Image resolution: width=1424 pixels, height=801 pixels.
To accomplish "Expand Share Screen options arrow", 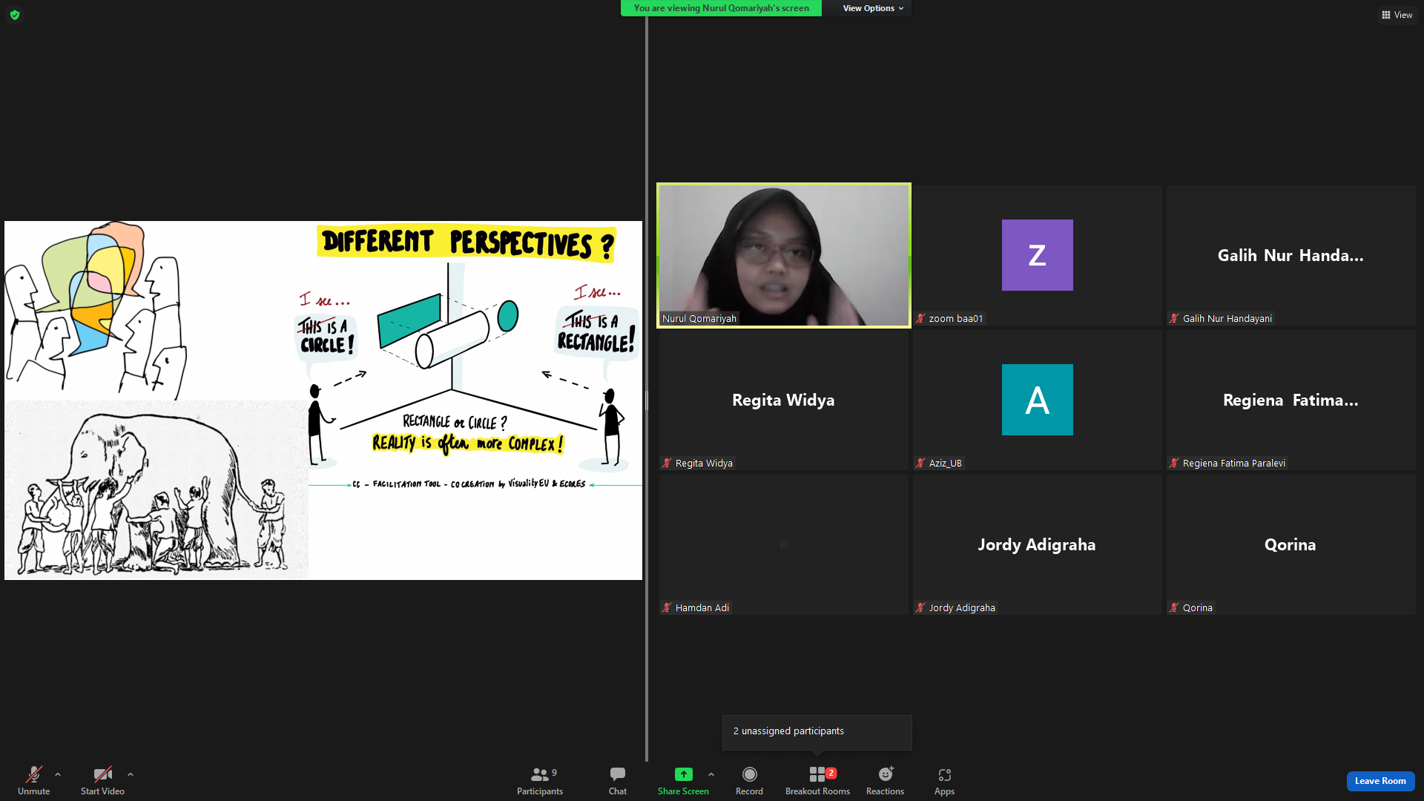I will pos(711,774).
